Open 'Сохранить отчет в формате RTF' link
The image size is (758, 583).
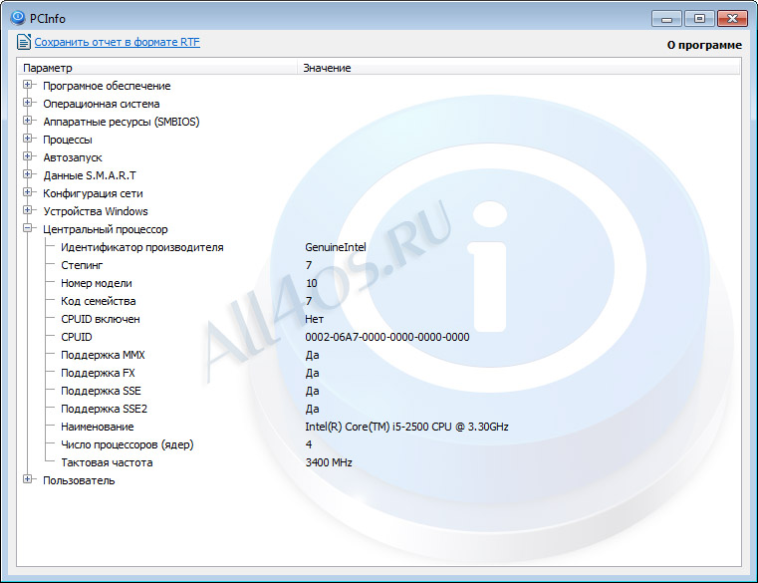click(117, 42)
